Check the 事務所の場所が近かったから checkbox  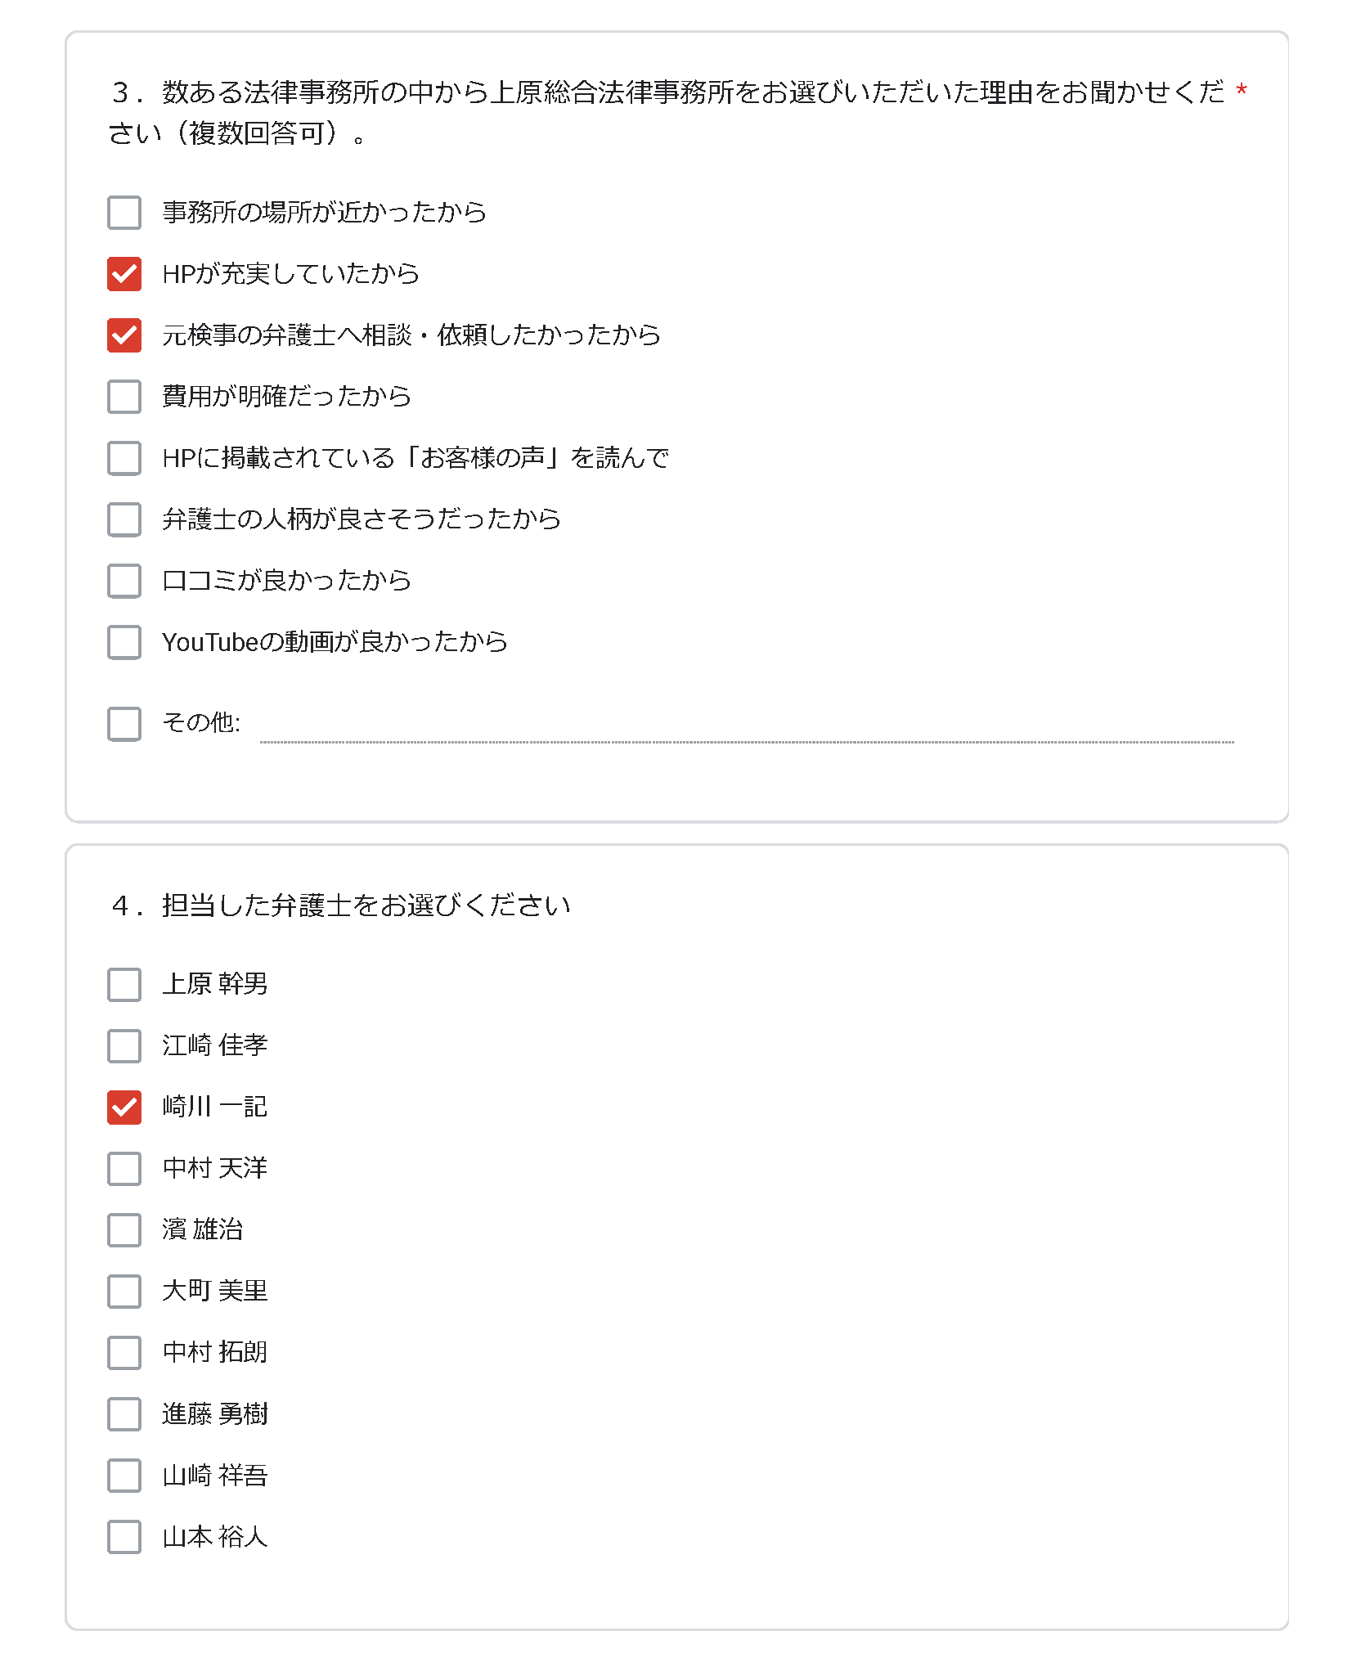pos(124,213)
